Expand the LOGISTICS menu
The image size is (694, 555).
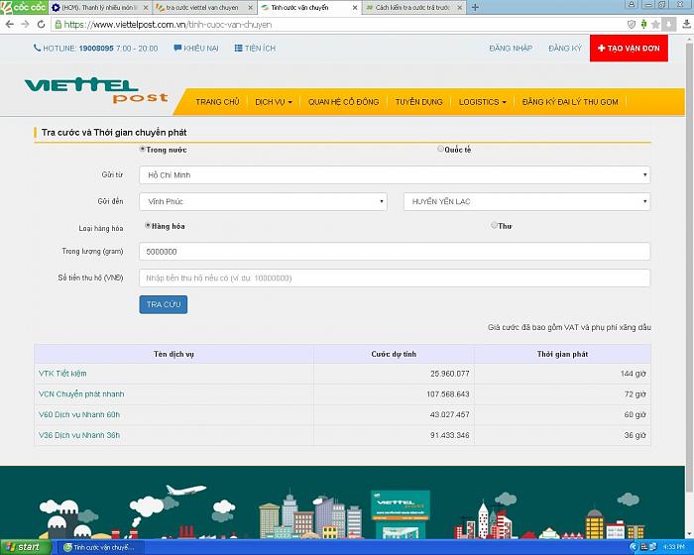(x=483, y=102)
